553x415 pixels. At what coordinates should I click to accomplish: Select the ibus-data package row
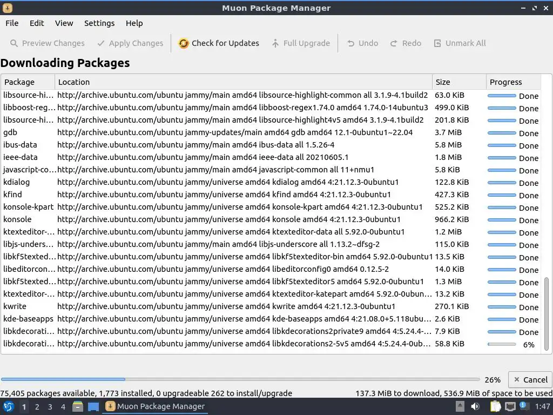coord(271,145)
